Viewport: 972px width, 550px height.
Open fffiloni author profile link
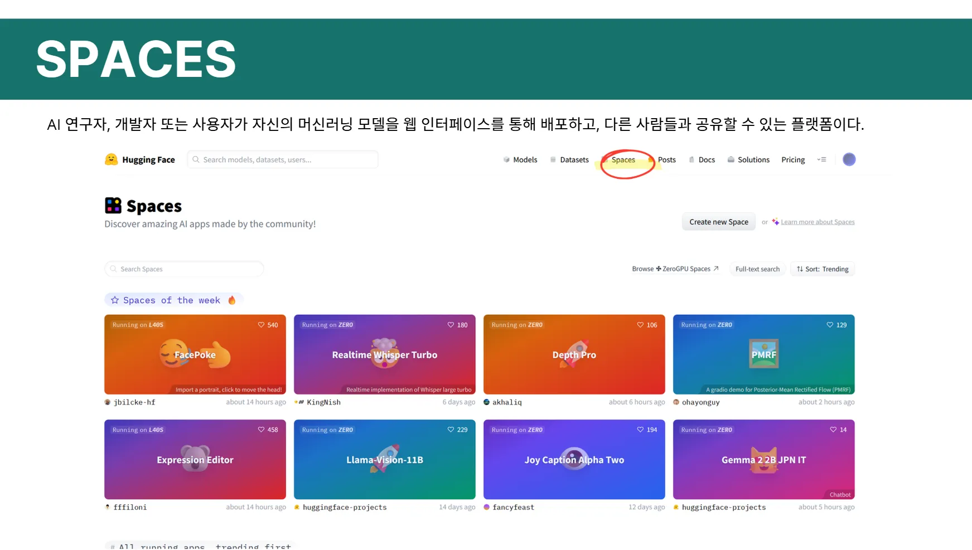130,508
